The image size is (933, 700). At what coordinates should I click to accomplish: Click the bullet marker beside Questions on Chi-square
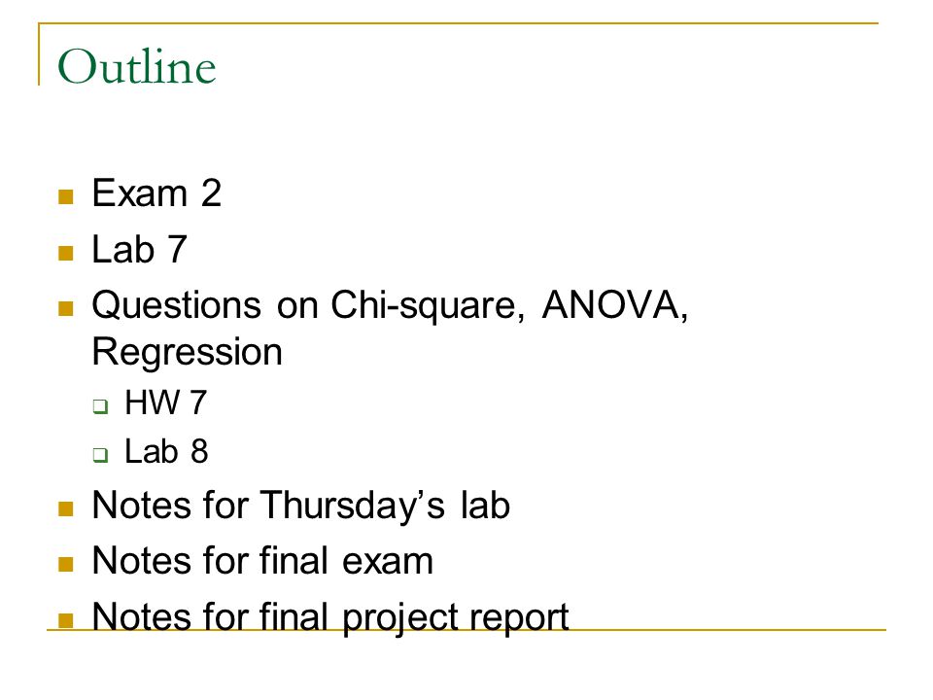coord(66,308)
